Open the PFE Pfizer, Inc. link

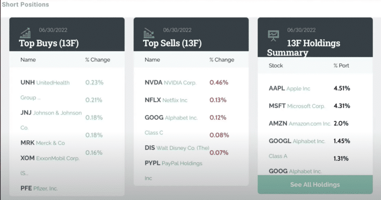[x=39, y=188]
